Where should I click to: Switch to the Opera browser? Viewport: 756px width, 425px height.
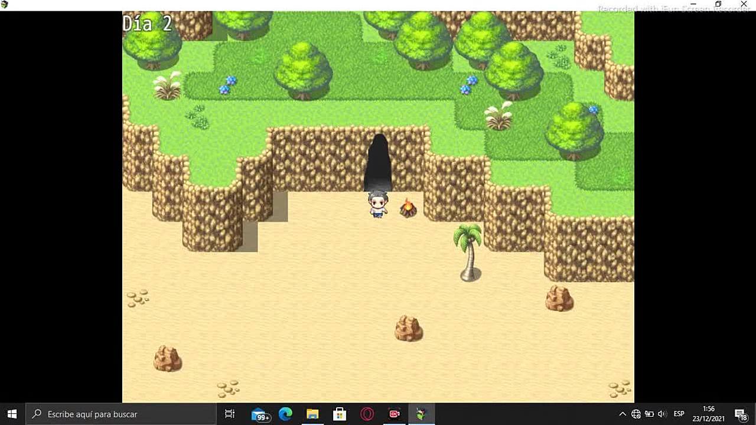point(367,414)
